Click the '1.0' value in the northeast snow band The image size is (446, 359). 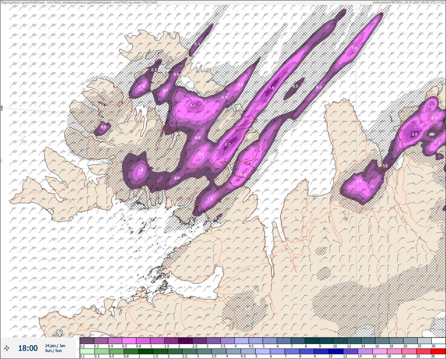(355, 48)
